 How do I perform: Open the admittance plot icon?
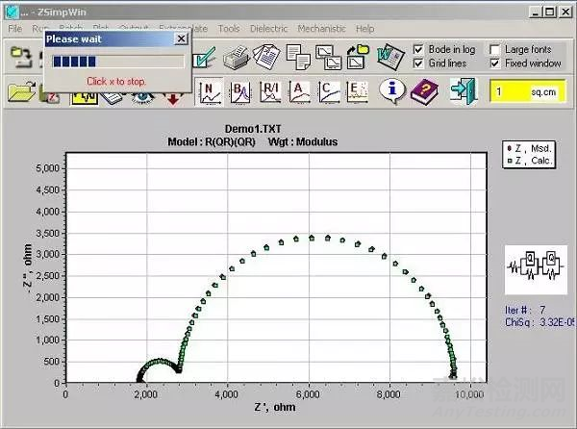[x=300, y=91]
